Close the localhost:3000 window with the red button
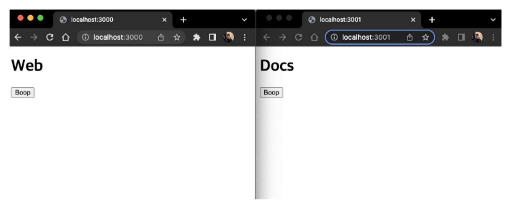This screenshot has height=210, width=512. (20, 18)
